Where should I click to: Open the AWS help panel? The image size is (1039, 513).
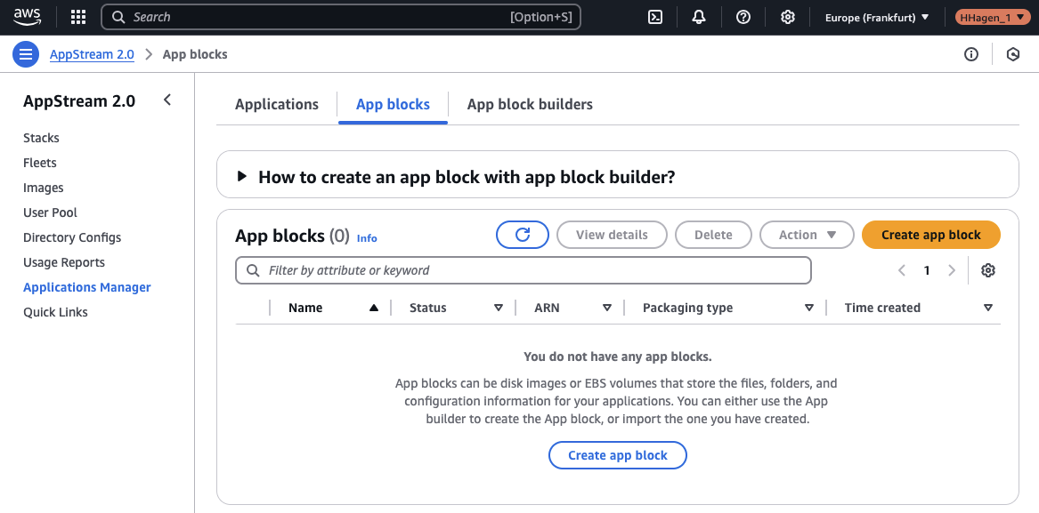[743, 16]
